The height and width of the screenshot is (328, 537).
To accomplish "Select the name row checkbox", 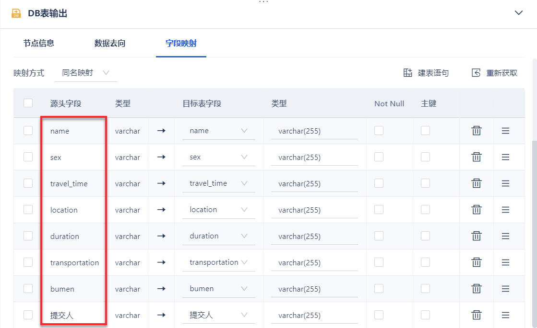I will 28,131.
